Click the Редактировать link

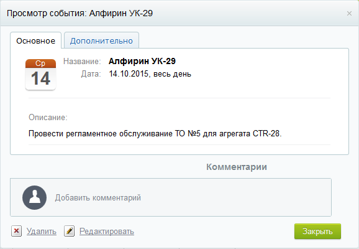coord(107,232)
